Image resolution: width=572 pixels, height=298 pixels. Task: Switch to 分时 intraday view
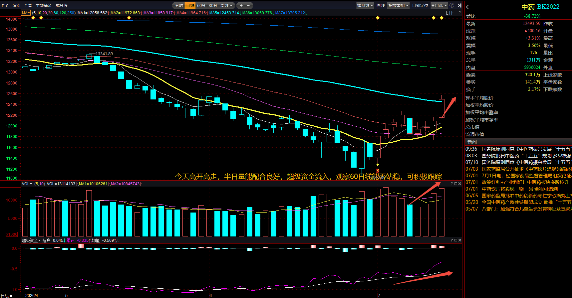point(179,5)
